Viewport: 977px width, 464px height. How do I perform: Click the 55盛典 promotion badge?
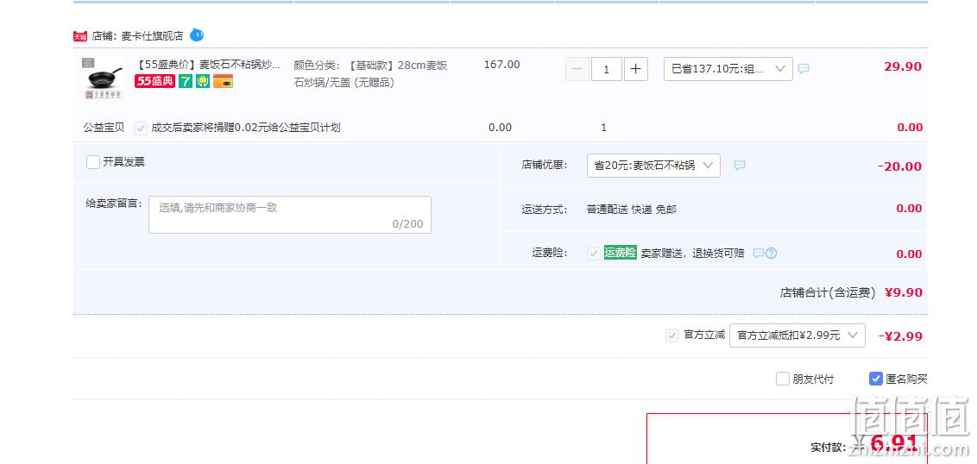pos(155,81)
